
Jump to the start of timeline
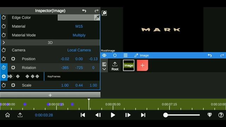point(83,115)
